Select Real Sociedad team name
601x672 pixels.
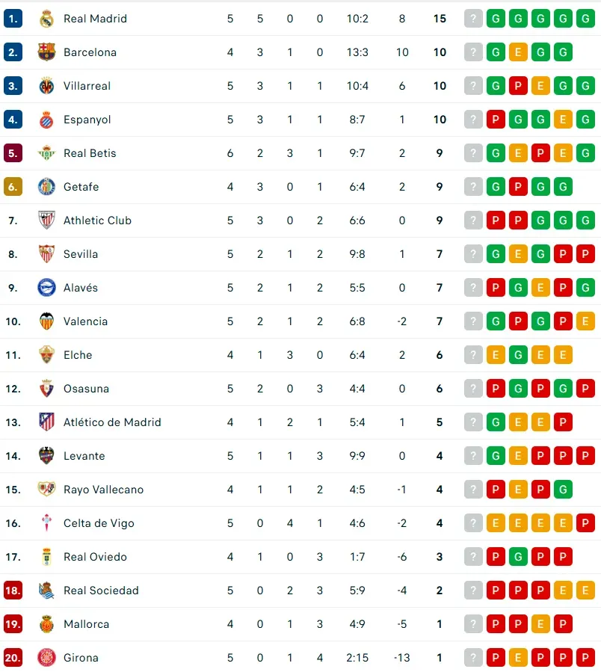pyautogui.click(x=101, y=590)
